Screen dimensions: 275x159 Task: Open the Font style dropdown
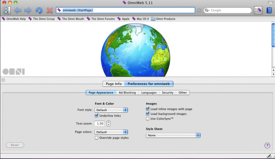pos(111,110)
